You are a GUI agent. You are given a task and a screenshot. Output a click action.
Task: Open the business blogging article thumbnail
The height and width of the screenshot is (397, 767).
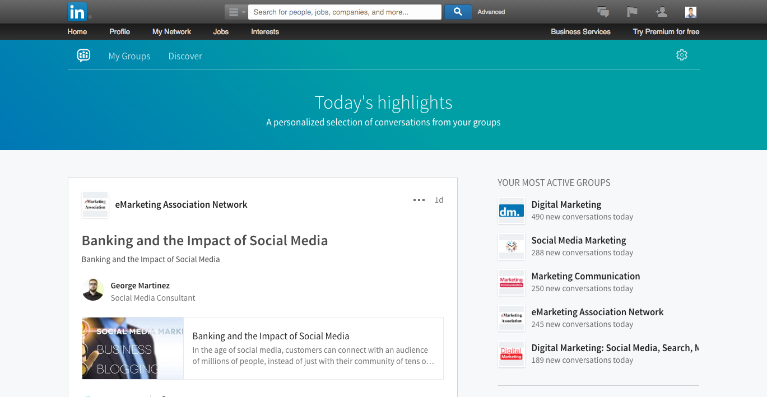click(133, 348)
